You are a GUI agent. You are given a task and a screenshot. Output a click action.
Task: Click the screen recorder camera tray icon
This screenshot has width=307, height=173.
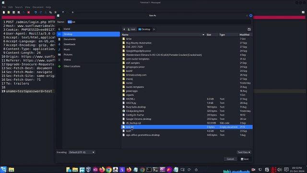tap(253, 170)
